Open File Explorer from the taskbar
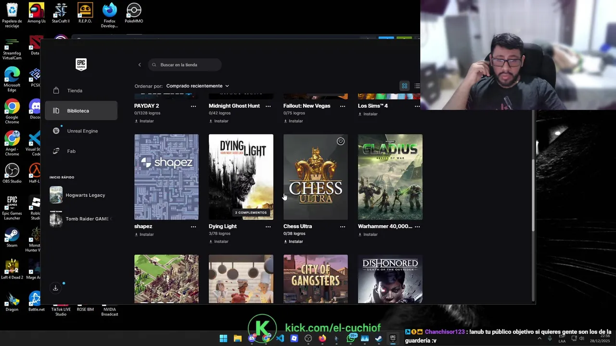Viewport: 616px width, 346px height. tap(237, 338)
